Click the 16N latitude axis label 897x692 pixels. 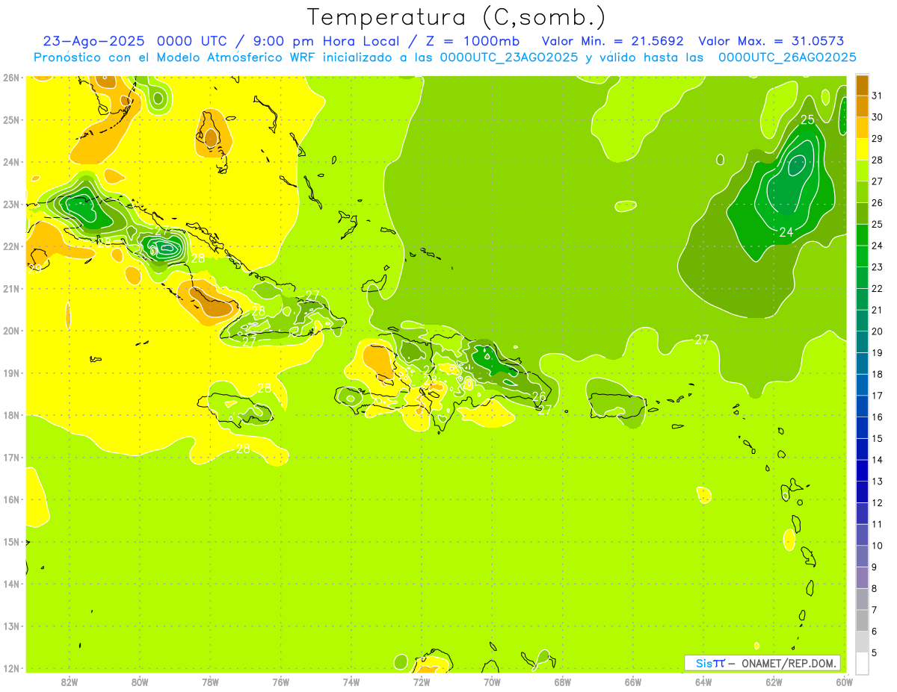point(11,499)
